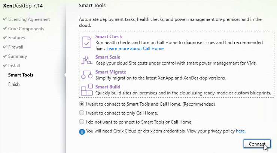Click the XenDesktop 7.14 title
277x153 pixels.
[x=22, y=6]
